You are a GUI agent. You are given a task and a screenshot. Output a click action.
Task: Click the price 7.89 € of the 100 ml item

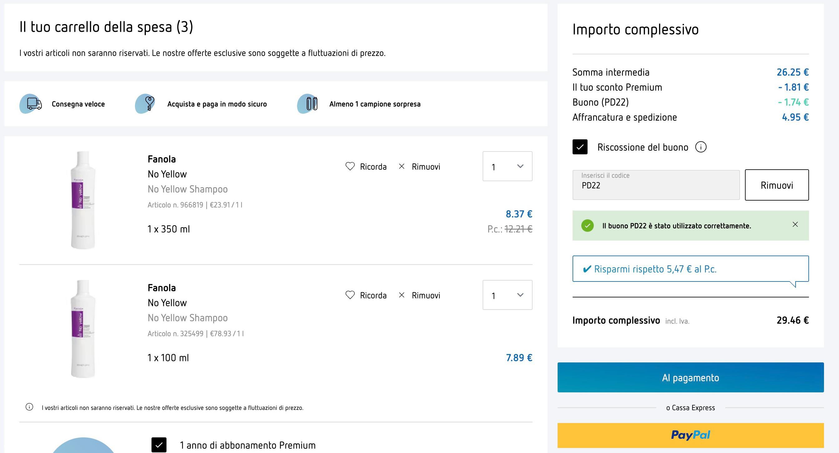pos(519,358)
